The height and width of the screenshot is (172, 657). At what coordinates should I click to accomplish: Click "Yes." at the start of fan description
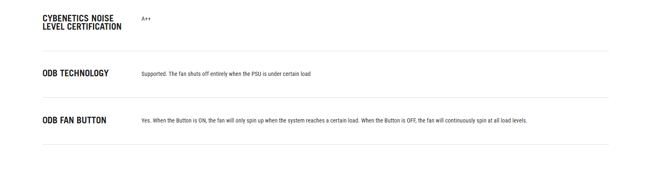tap(146, 121)
